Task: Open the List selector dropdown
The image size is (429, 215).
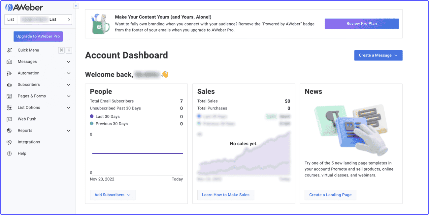Action: click(38, 19)
